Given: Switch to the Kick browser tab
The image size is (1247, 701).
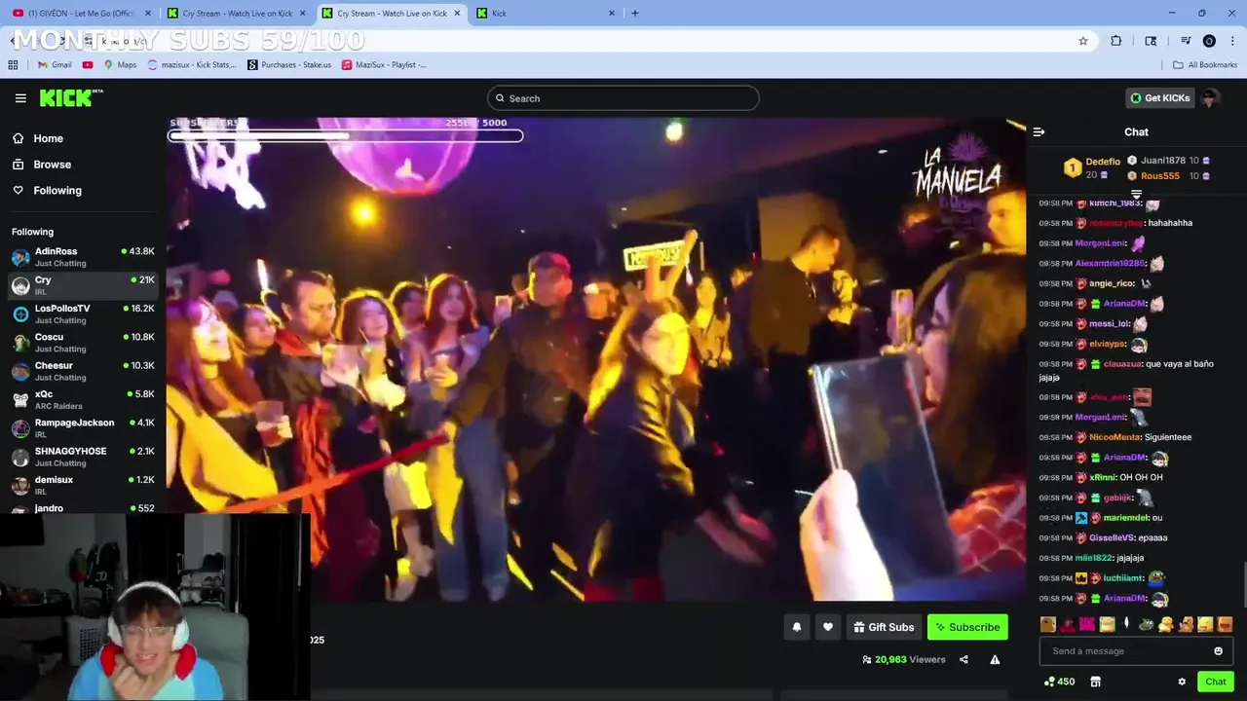Looking at the screenshot, I should 547,14.
